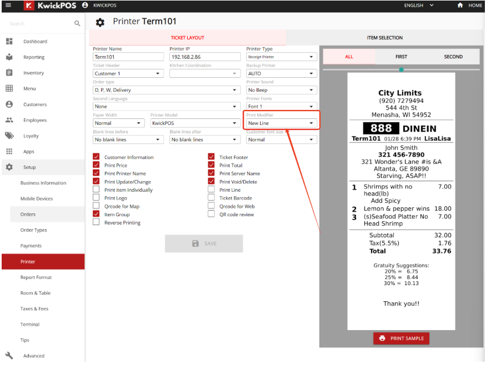Toggle the Customer Information checkbox

point(96,157)
